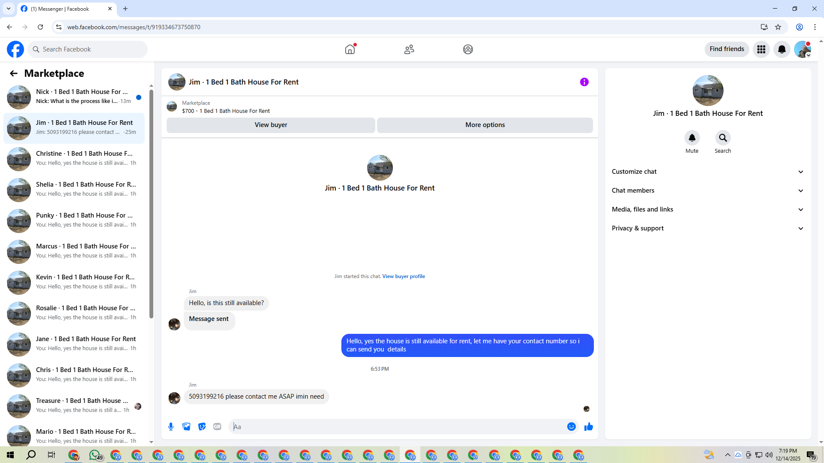Open Rosalie's conversation
This screenshot has height=463, width=824.
74,313
